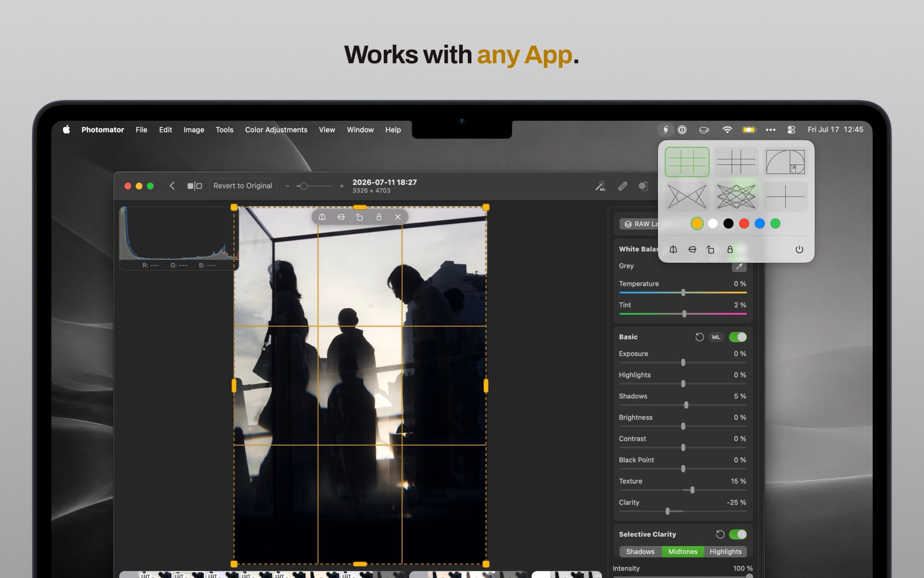Rotate overlay from floating toolbar
The width and height of the screenshot is (924, 578).
click(359, 217)
